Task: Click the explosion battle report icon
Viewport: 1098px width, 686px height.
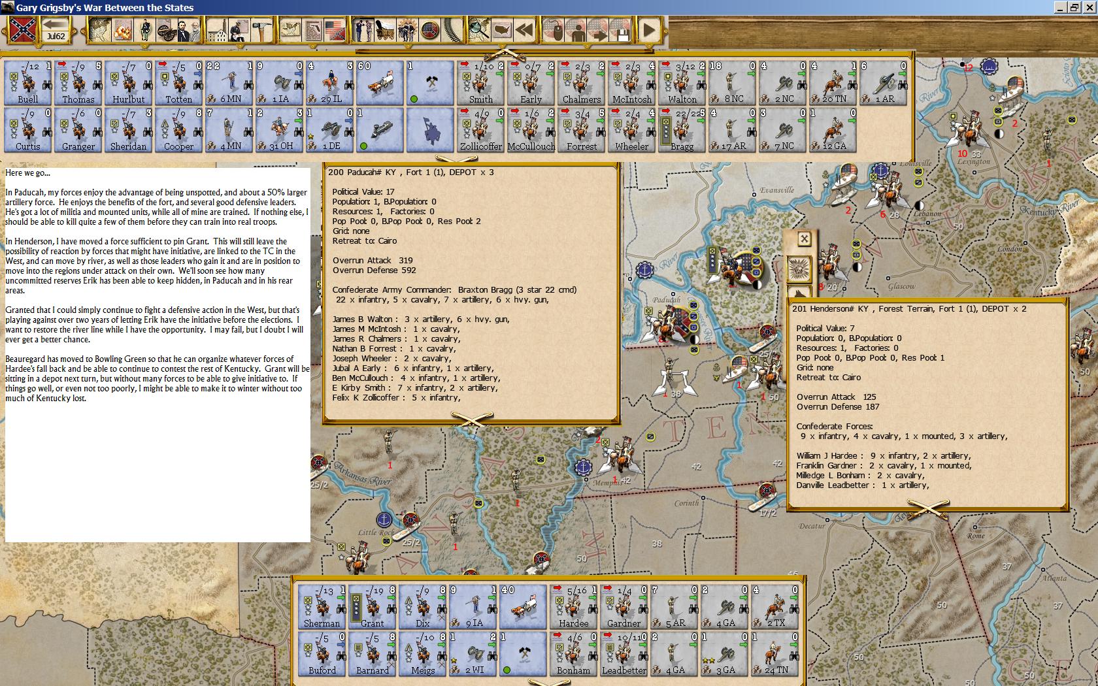Action: click(x=122, y=30)
